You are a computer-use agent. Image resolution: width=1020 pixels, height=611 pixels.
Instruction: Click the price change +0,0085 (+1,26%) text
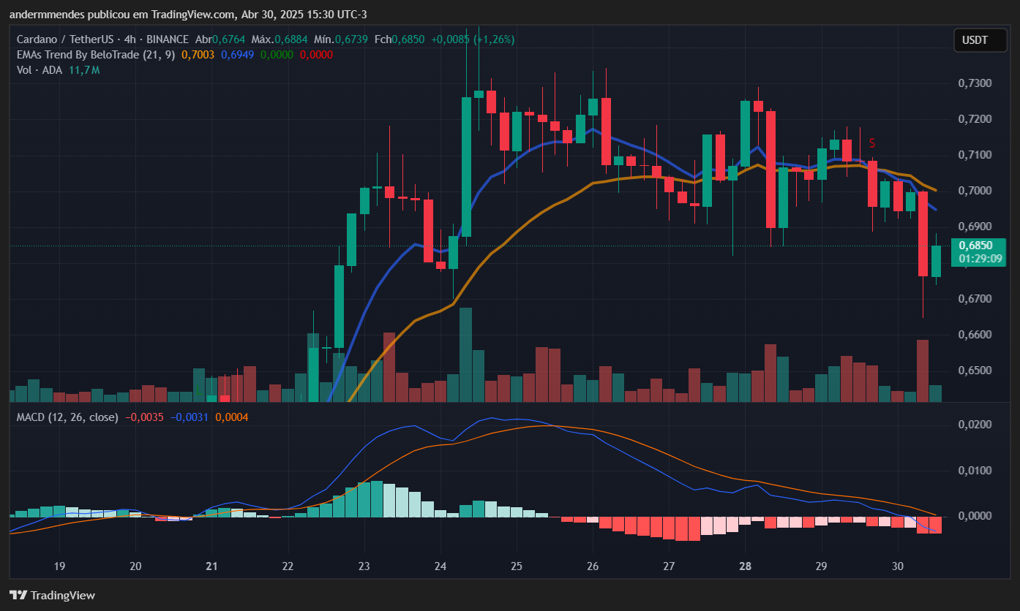[x=473, y=39]
